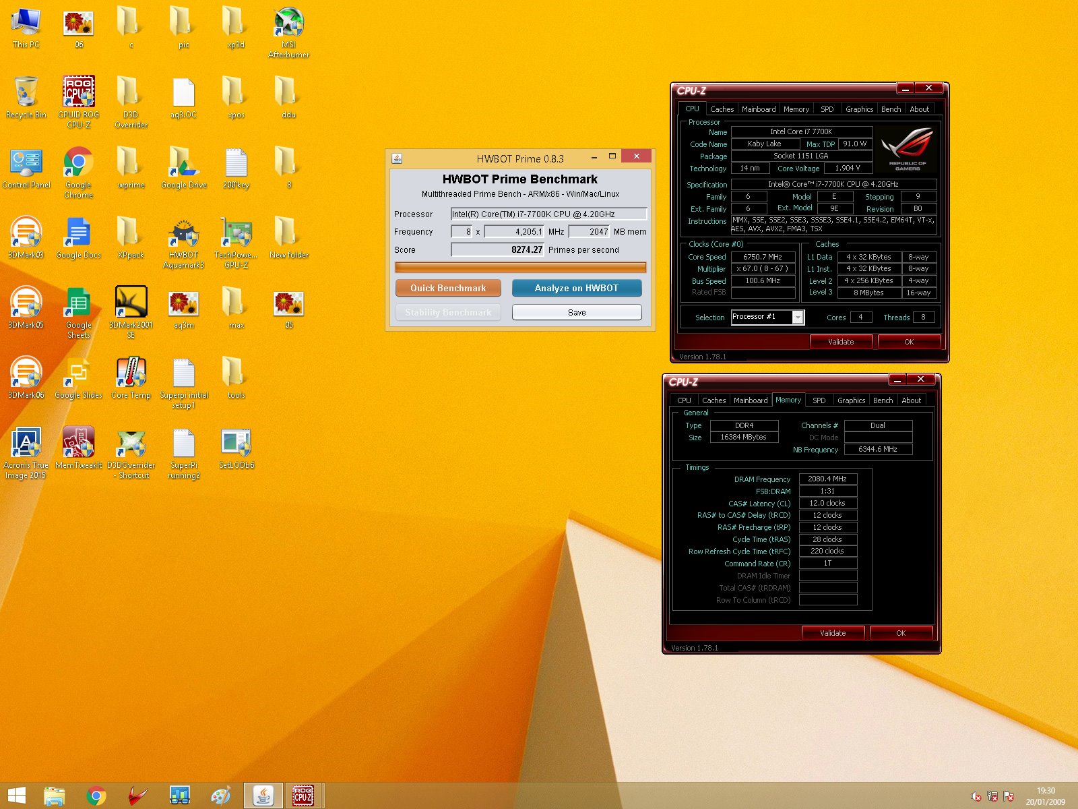Open the 3DMark03 shortcut

click(26, 238)
